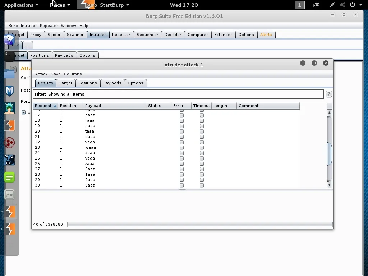
Task: Select the upper running Burp dock icon
Action: click(x=9, y=212)
